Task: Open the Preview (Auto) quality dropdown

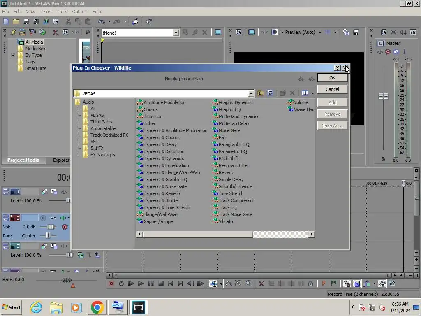Action: [x=320, y=32]
